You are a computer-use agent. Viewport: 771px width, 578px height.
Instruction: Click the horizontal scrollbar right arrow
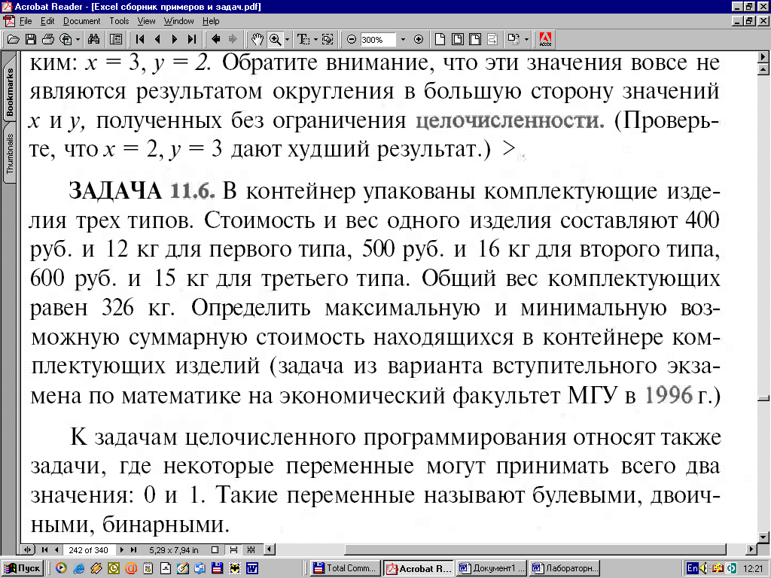751,549
